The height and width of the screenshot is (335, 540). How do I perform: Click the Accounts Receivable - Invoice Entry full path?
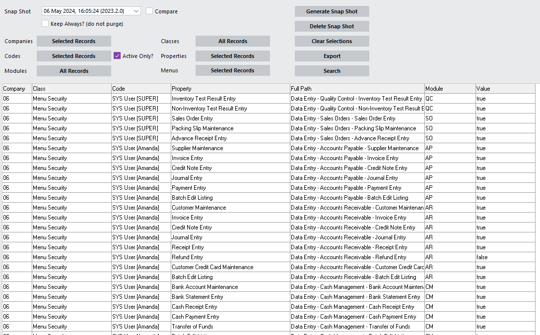[357, 218]
